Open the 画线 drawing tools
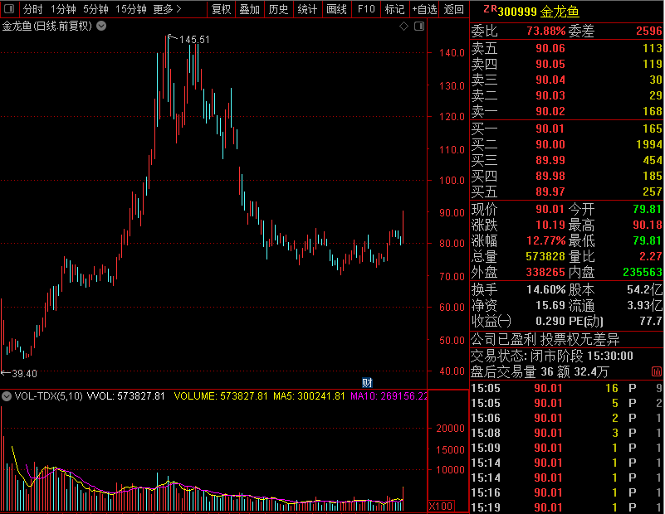Viewport: 665px width, 514px height. point(336,9)
